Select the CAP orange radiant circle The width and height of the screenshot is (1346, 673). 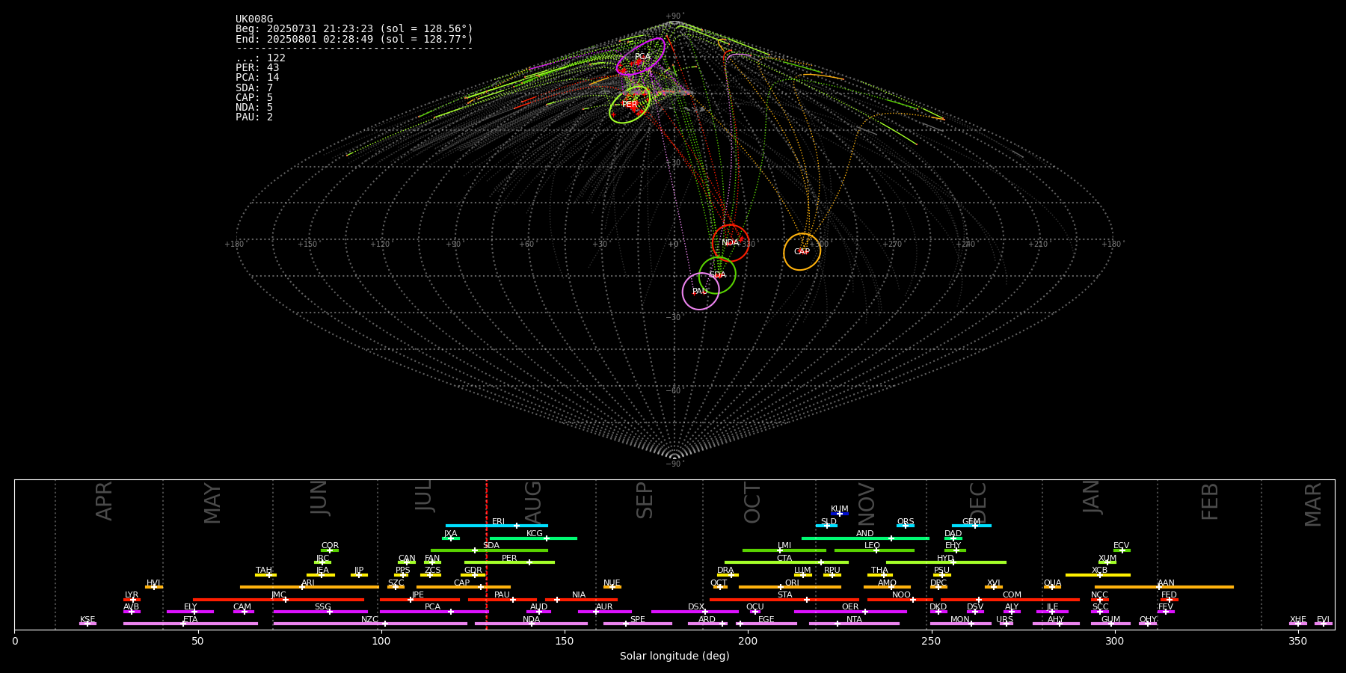click(802, 252)
